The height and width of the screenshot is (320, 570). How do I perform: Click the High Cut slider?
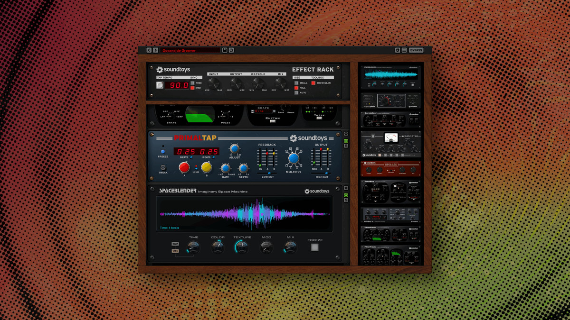pos(322,174)
